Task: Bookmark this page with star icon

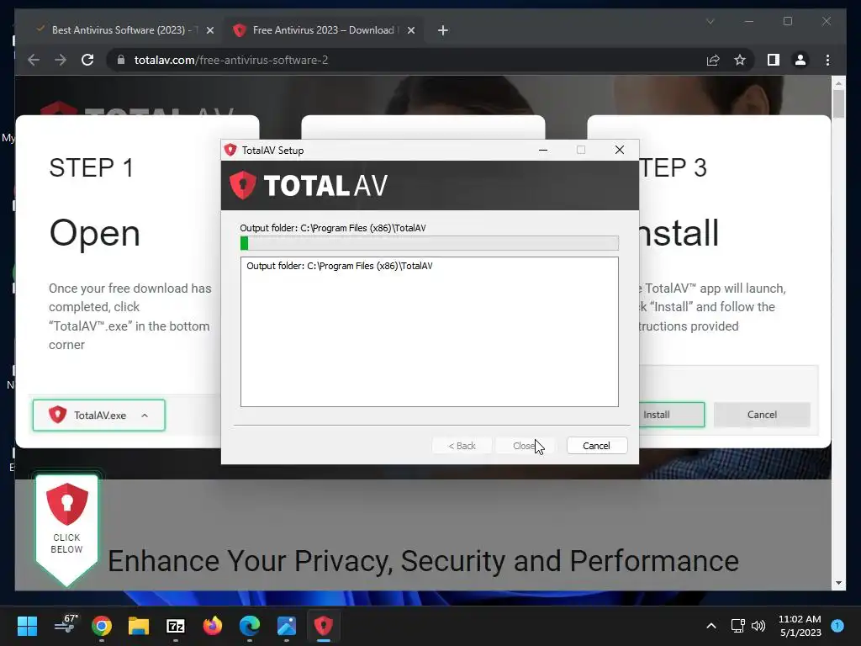Action: pyautogui.click(x=740, y=60)
